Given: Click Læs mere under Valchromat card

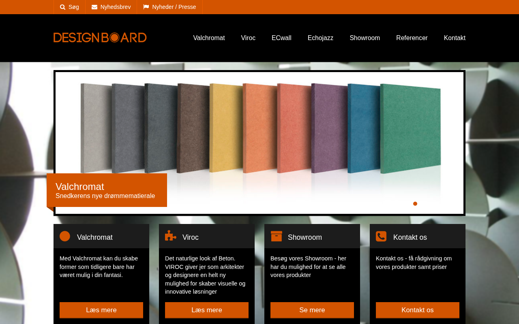Looking at the screenshot, I should pyautogui.click(x=101, y=310).
